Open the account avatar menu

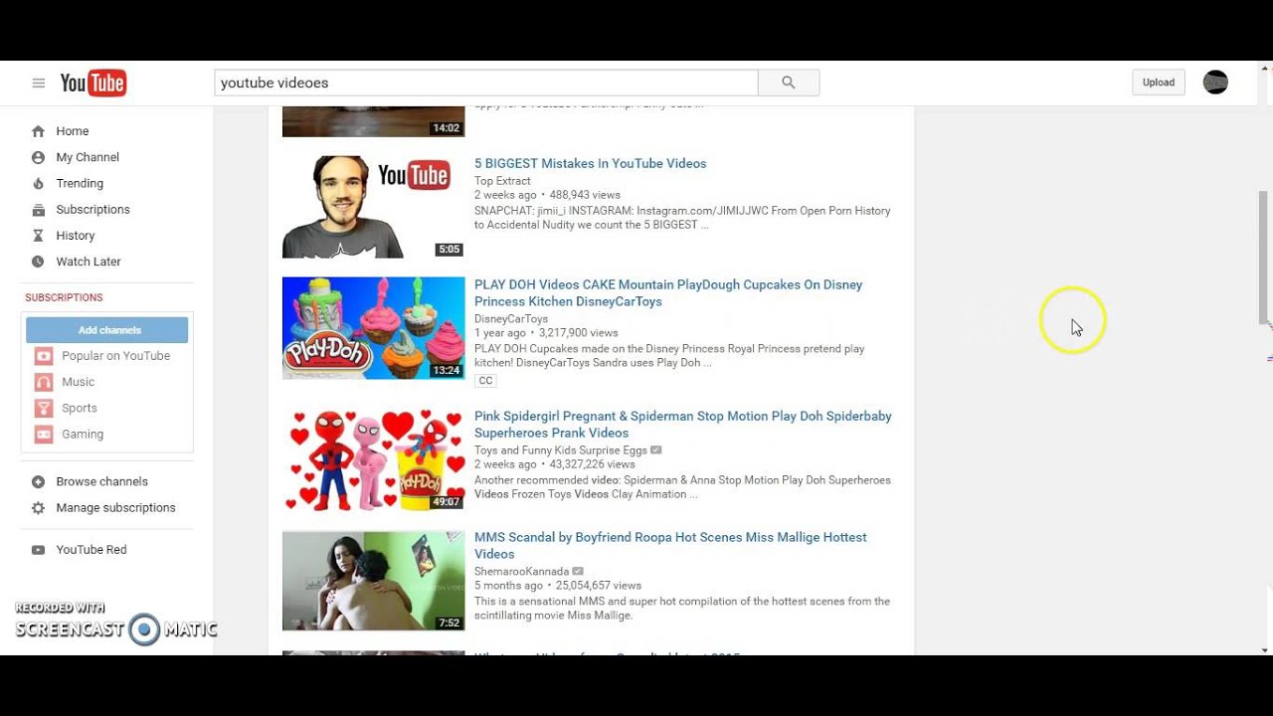click(1215, 83)
